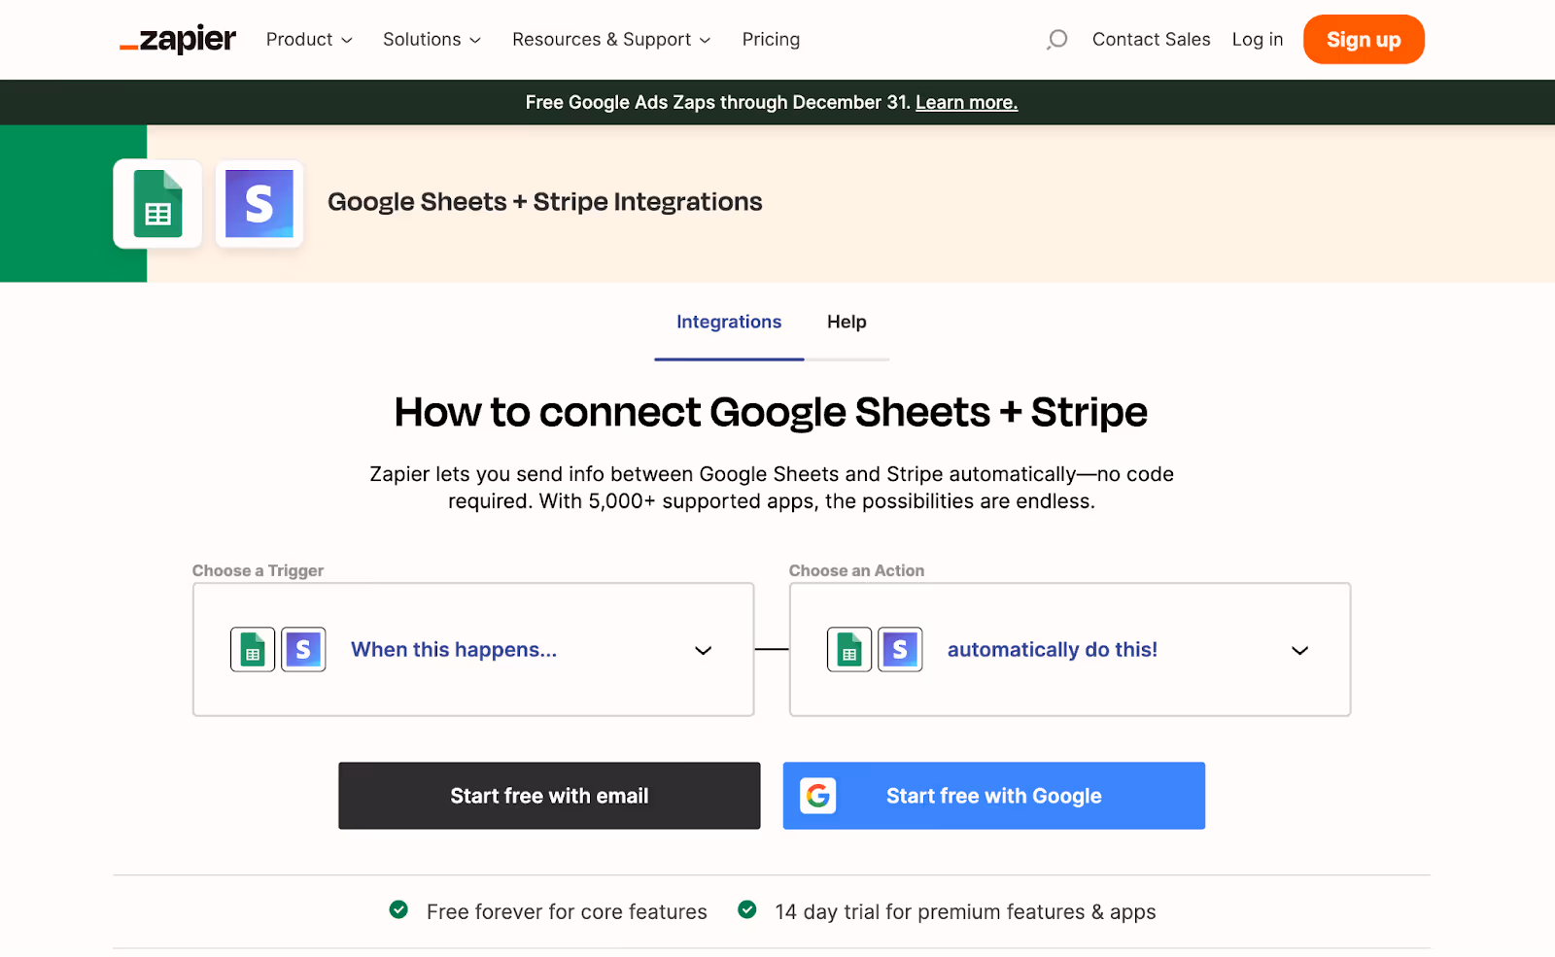Click Start free with Google button
Image resolution: width=1555 pixels, height=957 pixels.
(x=994, y=796)
